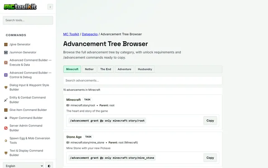Click the Stone Age advancement title
This screenshot has height=168, width=268.
74,137
